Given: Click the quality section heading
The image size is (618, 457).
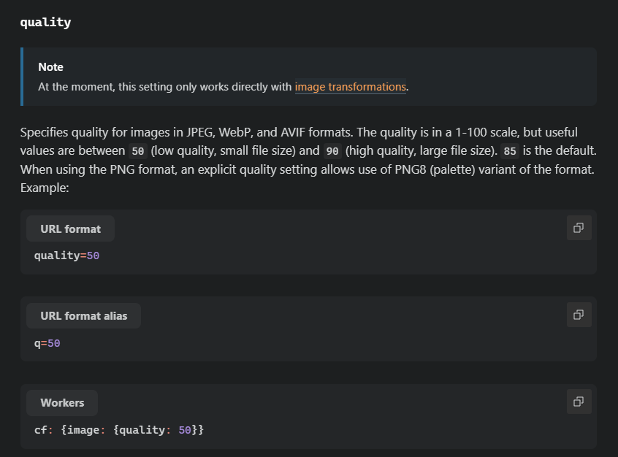Looking at the screenshot, I should click(45, 22).
